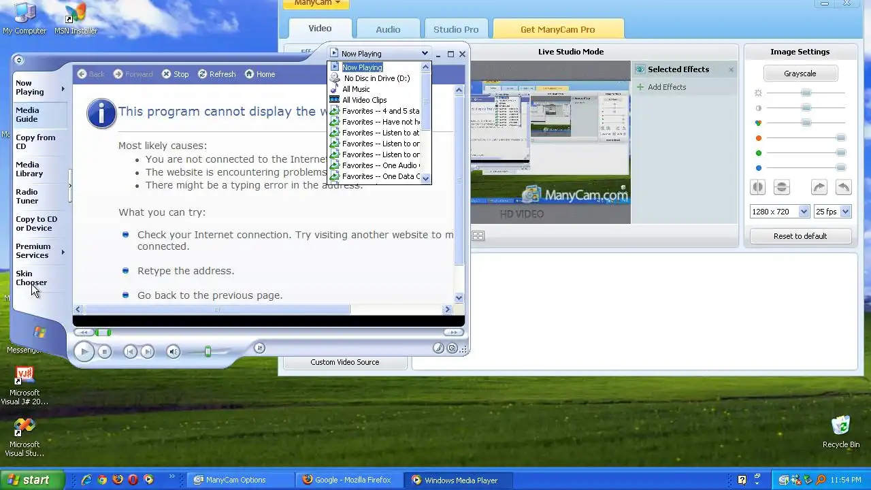871x490 pixels.
Task: Click the Back navigation arrow
Action: 91,74
